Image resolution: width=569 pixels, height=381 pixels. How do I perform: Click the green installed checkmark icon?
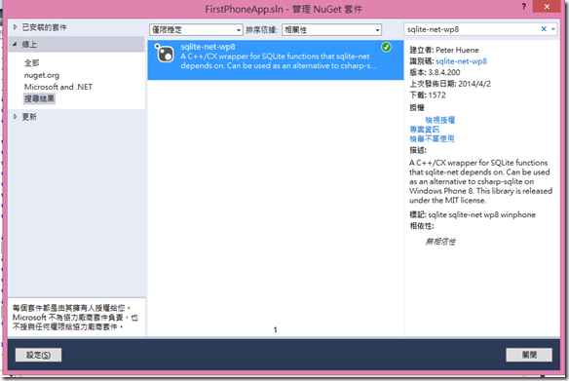tap(386, 47)
